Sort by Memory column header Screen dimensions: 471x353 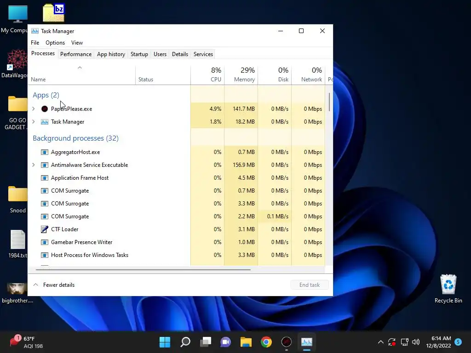241,75
